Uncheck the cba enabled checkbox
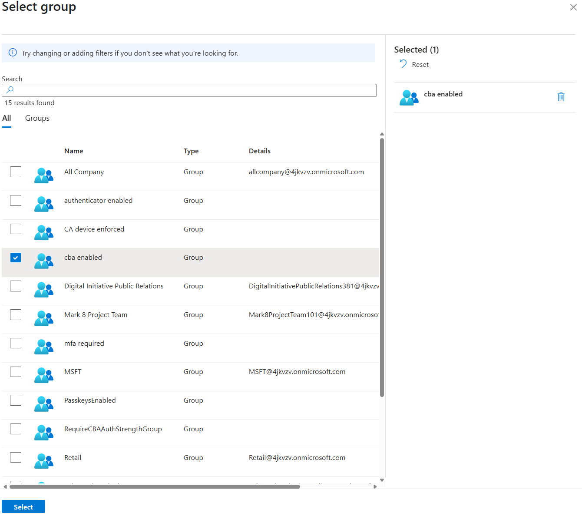 pyautogui.click(x=16, y=258)
